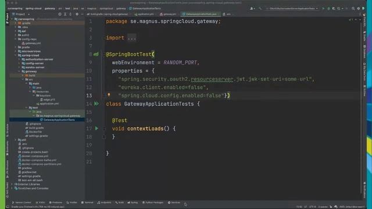The width and height of the screenshot is (372, 209).
Task: Collapse the gateway module
Action: (19, 71)
